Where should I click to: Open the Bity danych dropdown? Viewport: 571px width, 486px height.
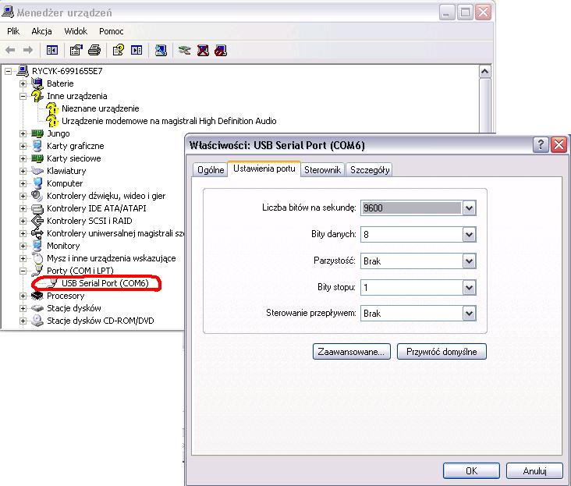(x=469, y=235)
